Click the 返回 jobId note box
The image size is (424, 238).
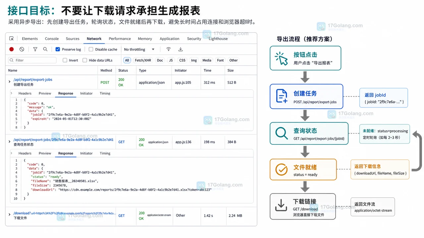tap(384, 98)
